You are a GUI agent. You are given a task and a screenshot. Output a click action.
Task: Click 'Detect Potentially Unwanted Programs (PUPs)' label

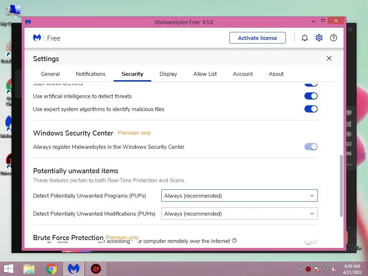[89, 196]
